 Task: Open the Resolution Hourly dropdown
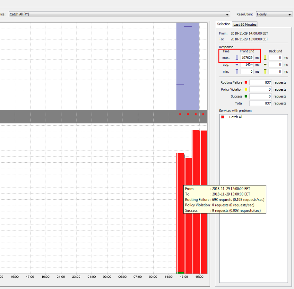[274, 14]
